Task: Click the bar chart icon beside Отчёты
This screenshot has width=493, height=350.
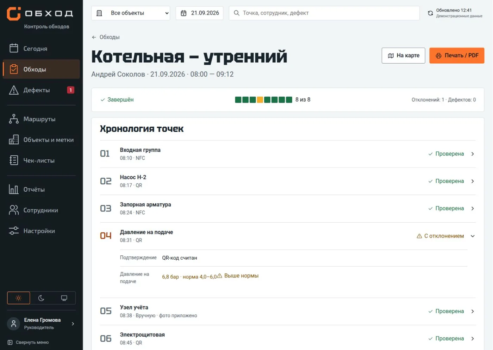Action: tap(14, 189)
